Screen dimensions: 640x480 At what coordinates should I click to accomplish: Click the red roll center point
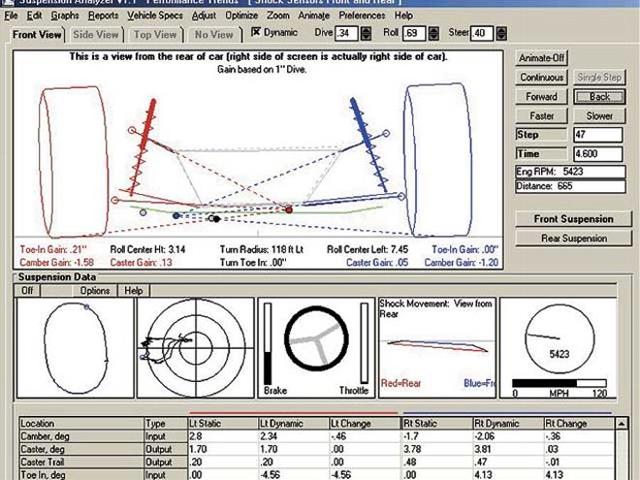point(289,209)
